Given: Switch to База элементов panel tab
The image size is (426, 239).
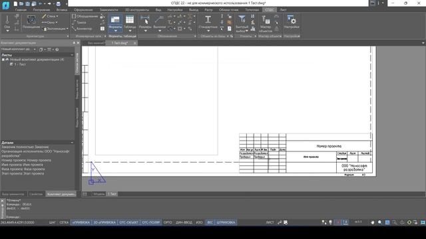Looking at the screenshot, I should point(13,194).
